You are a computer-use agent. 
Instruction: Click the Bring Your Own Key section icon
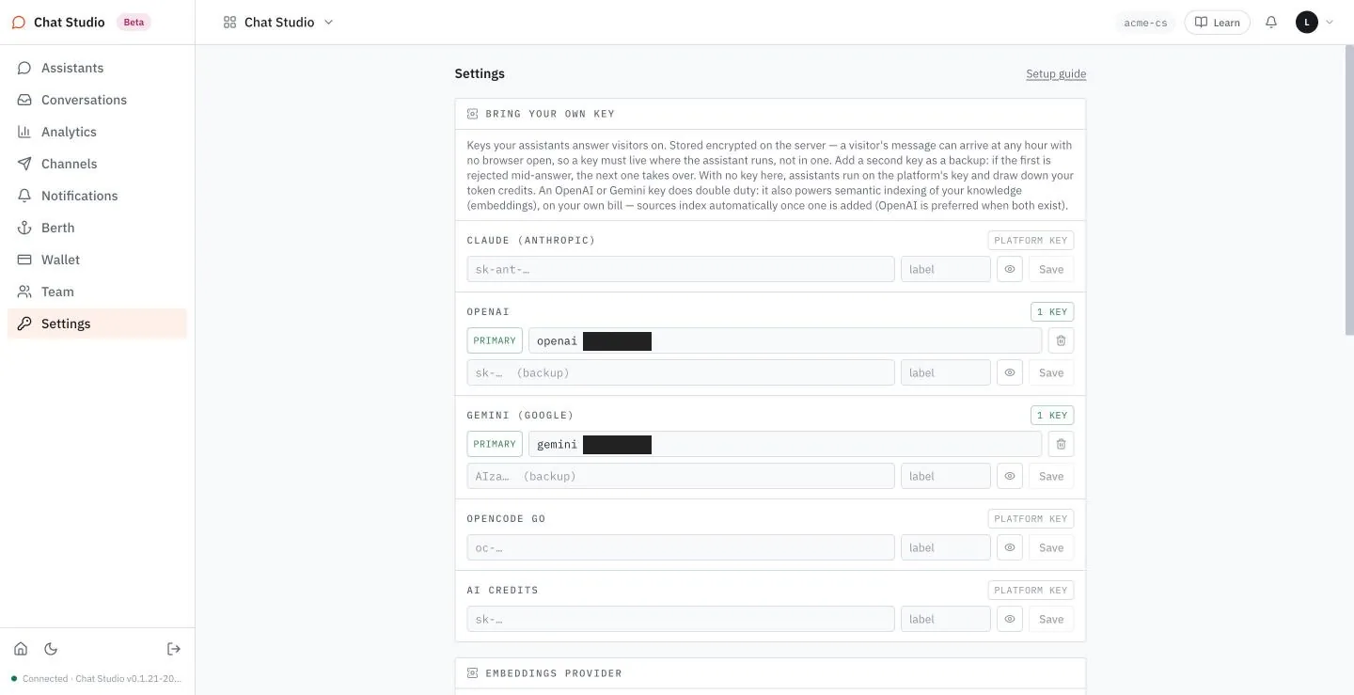click(473, 114)
